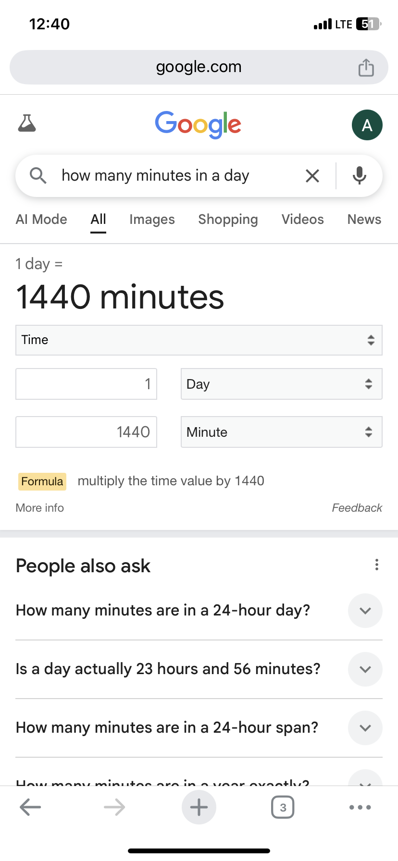Switch to the AI Mode tab

[x=41, y=220]
